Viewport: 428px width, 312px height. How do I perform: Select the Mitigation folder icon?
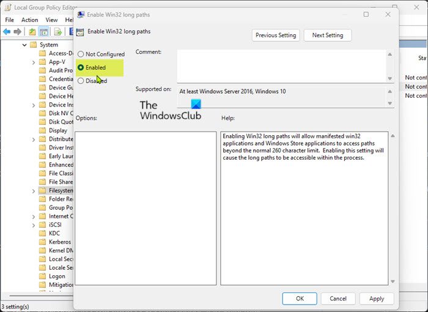click(x=42, y=285)
